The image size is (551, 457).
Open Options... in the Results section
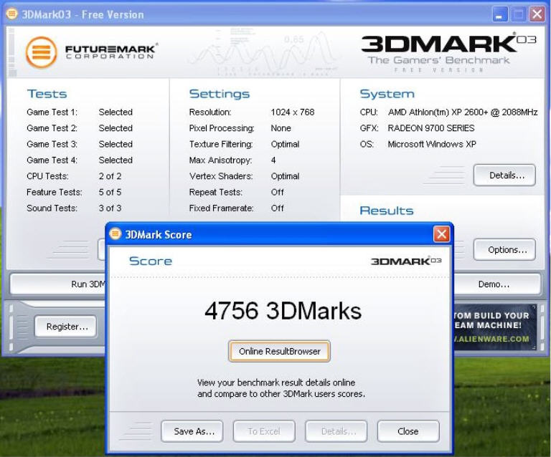pyautogui.click(x=504, y=250)
